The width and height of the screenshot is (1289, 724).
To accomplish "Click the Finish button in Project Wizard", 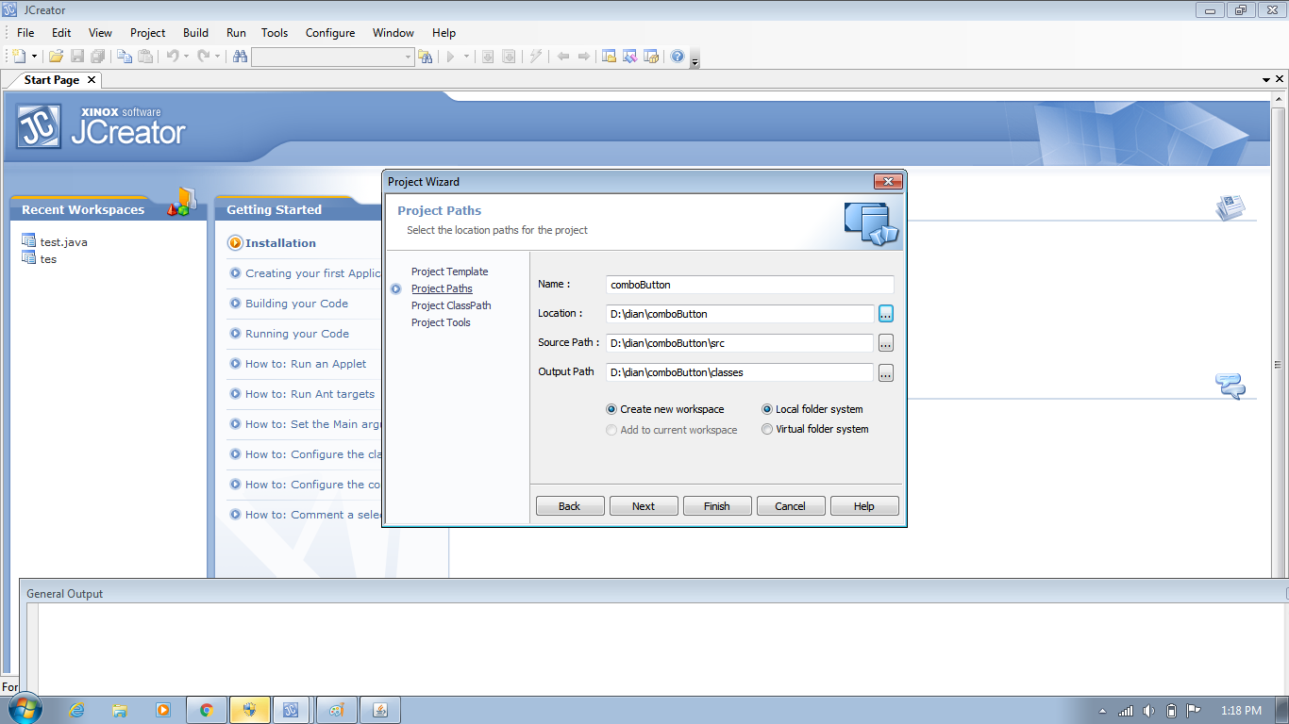I will pos(717,505).
